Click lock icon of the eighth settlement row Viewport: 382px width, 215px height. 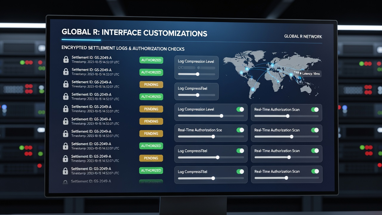click(x=66, y=146)
